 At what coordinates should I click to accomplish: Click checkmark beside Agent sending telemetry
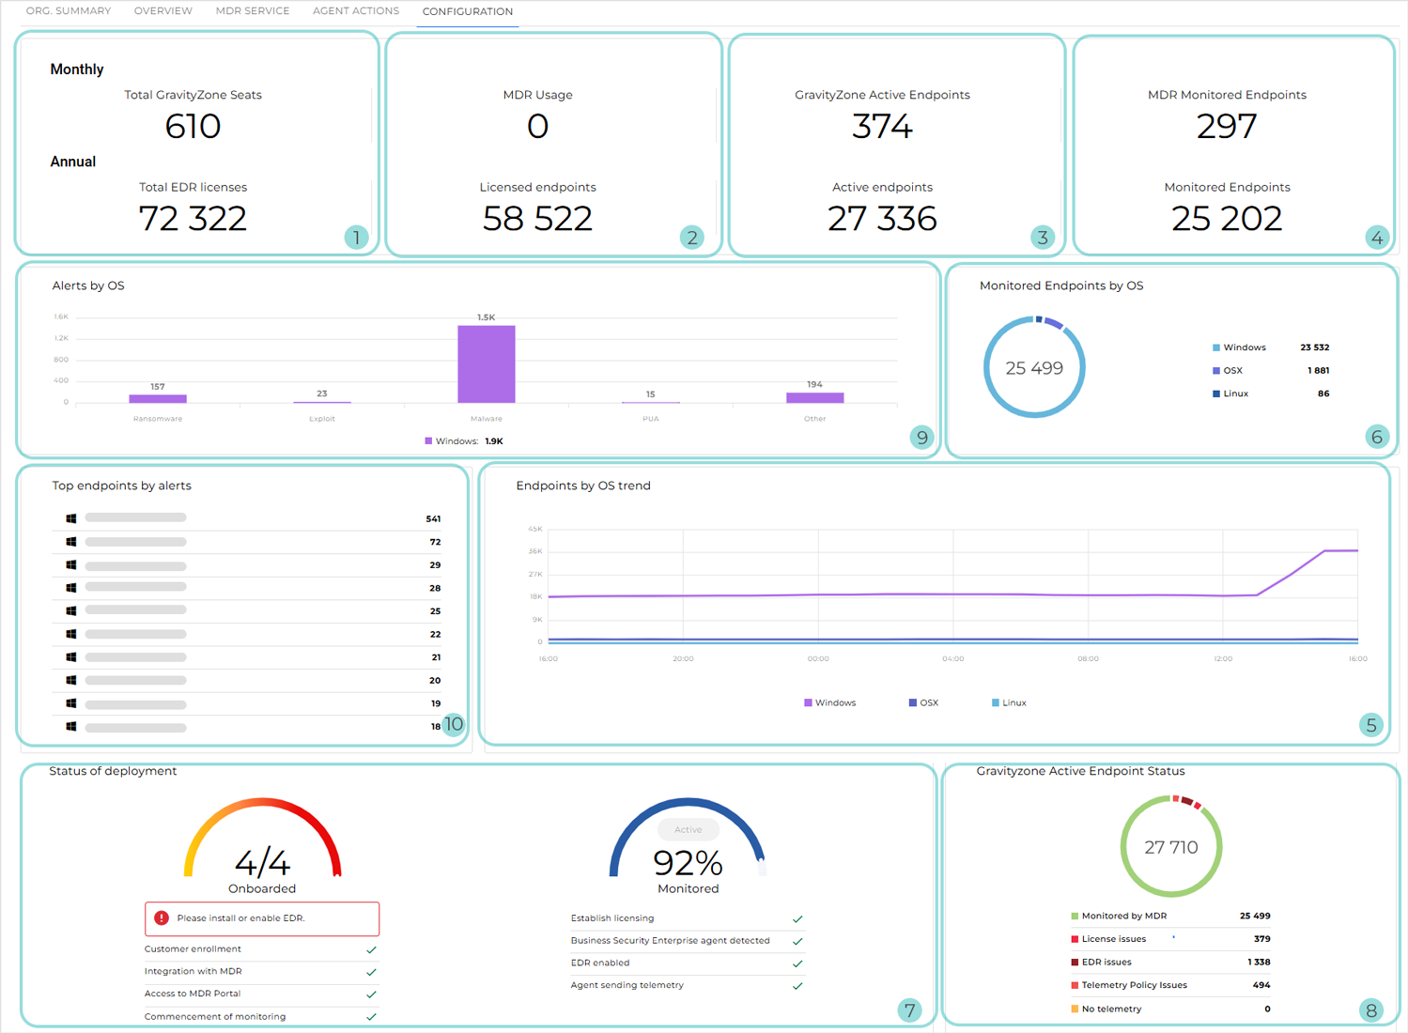click(x=797, y=986)
